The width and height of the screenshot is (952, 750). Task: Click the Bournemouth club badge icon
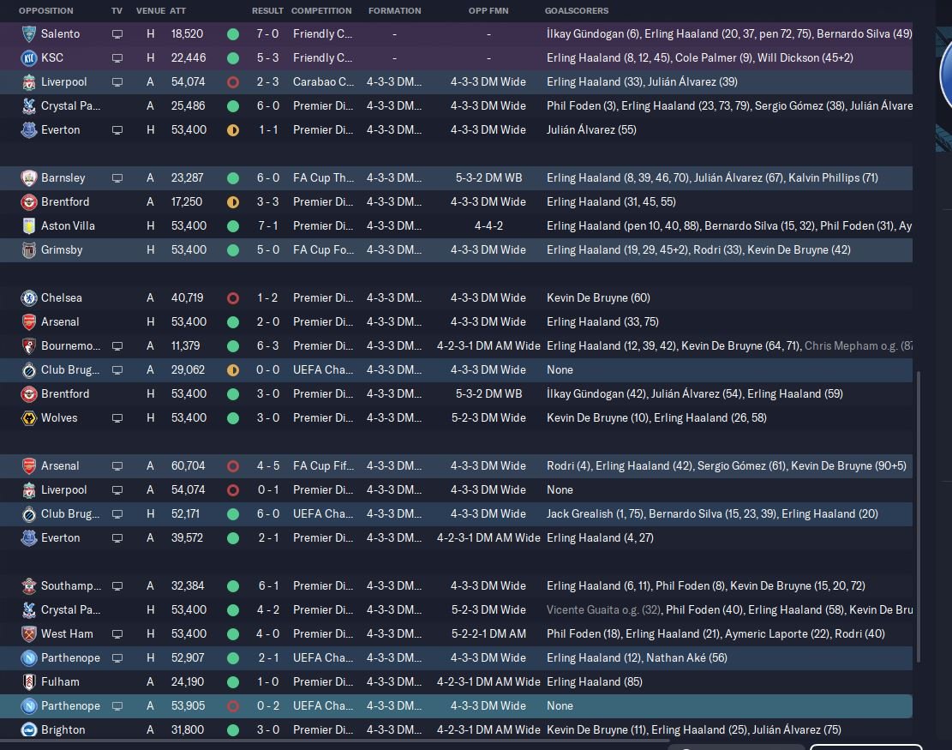tap(28, 345)
